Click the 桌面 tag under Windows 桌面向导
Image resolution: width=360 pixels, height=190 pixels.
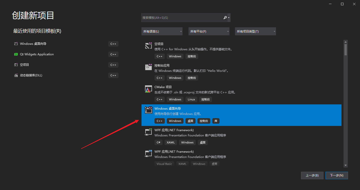point(190,121)
